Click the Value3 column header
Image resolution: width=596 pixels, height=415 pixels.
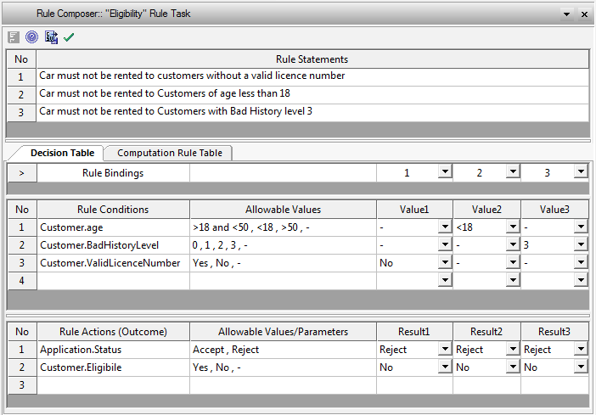coord(555,210)
